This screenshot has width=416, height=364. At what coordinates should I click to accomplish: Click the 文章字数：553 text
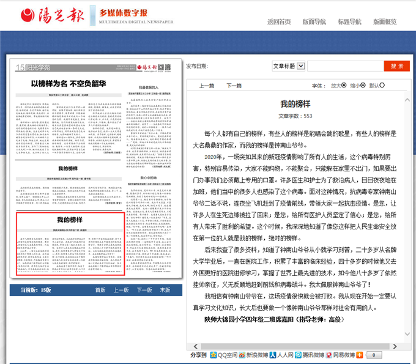click(295, 116)
